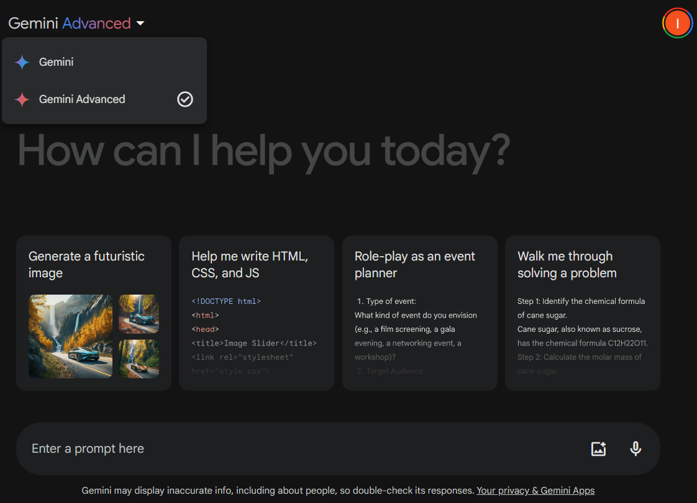Click the <head> code line
697x503 pixels.
205,329
